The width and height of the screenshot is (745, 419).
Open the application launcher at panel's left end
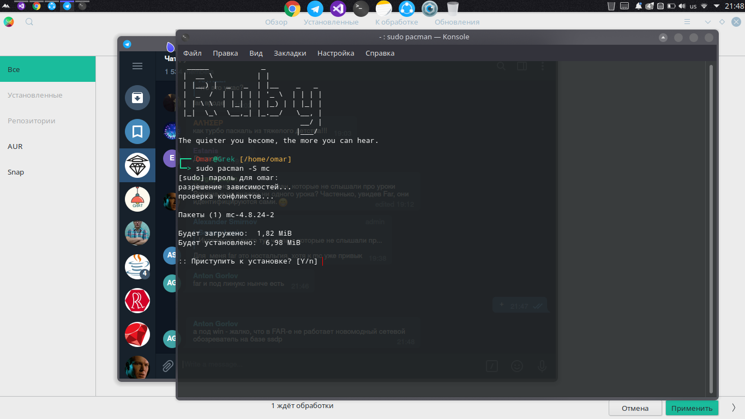(5, 6)
